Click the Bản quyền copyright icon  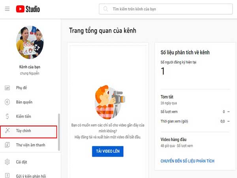pos(7,102)
